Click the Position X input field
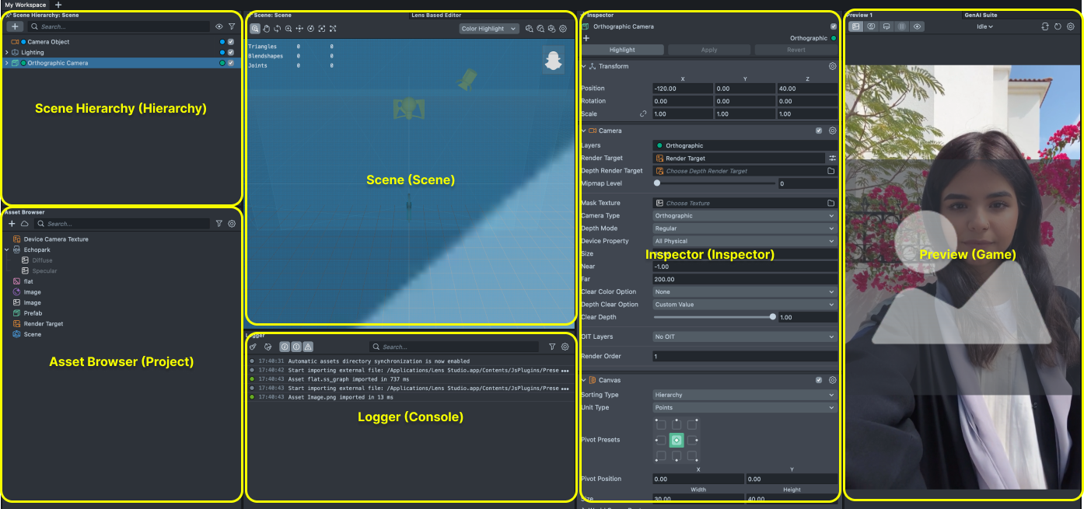The image size is (1084, 509). [683, 89]
